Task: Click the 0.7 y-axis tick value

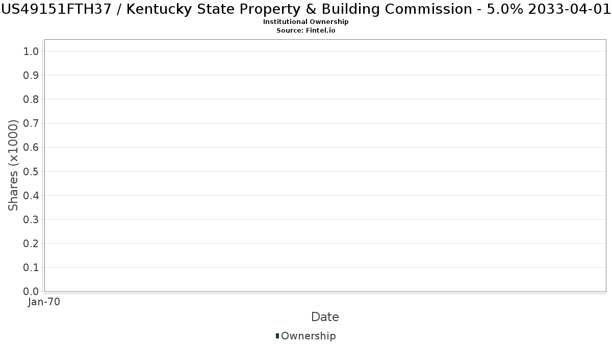Action: click(31, 123)
